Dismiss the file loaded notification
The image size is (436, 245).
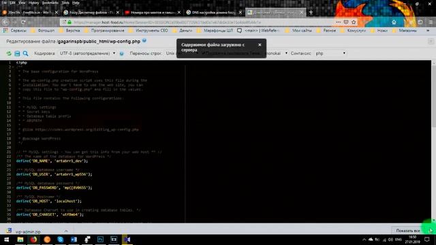(x=260, y=45)
